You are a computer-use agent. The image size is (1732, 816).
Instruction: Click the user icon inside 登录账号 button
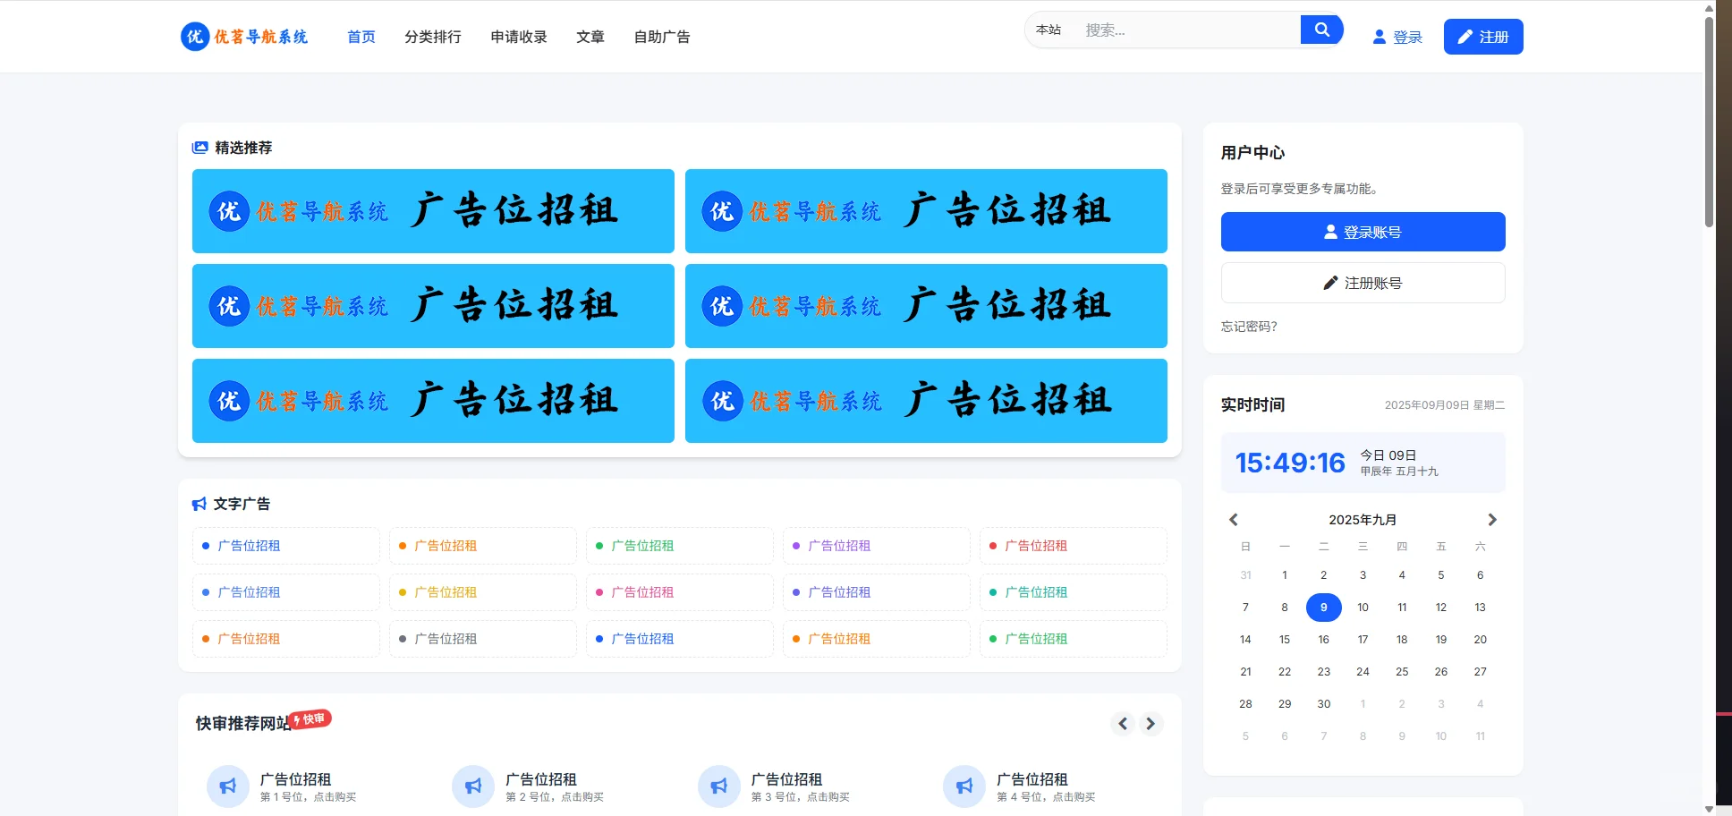coord(1329,231)
